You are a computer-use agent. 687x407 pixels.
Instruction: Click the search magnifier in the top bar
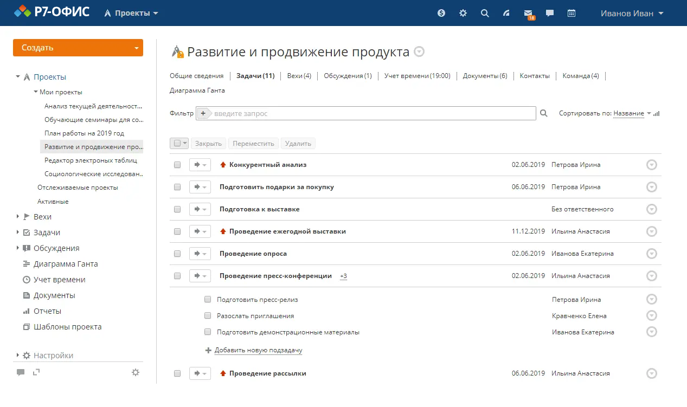[484, 13]
